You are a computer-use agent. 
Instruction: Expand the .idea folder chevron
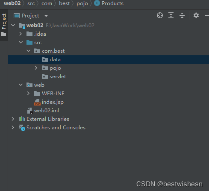[21, 34]
